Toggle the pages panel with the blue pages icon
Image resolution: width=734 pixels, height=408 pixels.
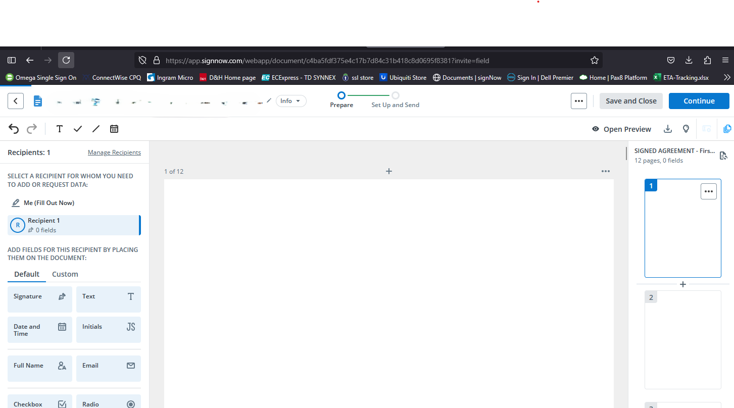727,129
